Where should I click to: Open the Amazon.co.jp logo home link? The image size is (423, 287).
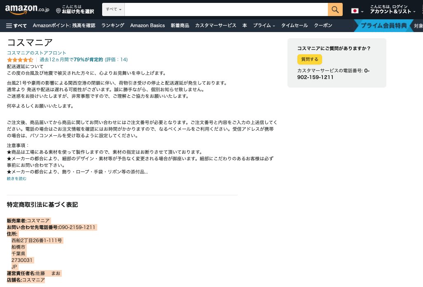[27, 9]
